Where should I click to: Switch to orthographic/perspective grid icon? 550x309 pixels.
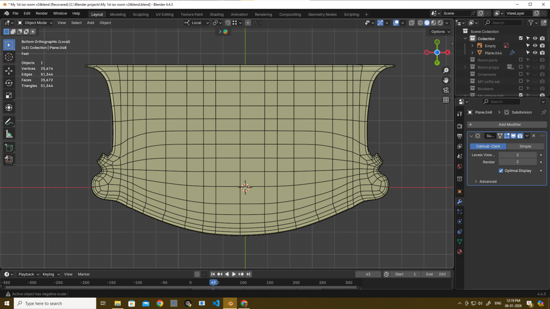point(446,100)
